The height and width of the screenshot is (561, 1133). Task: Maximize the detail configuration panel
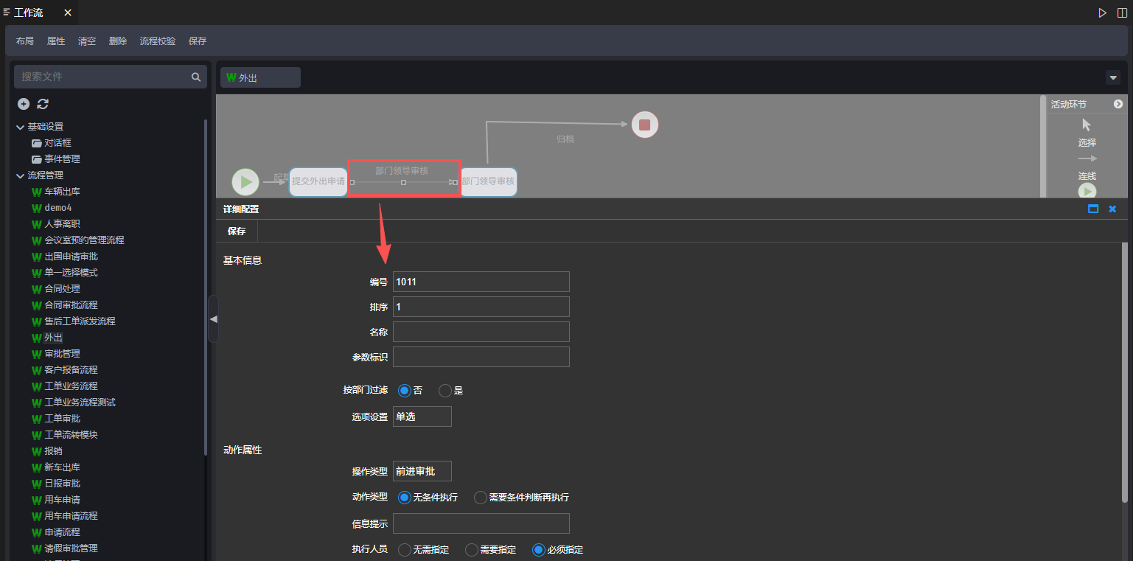(x=1093, y=209)
